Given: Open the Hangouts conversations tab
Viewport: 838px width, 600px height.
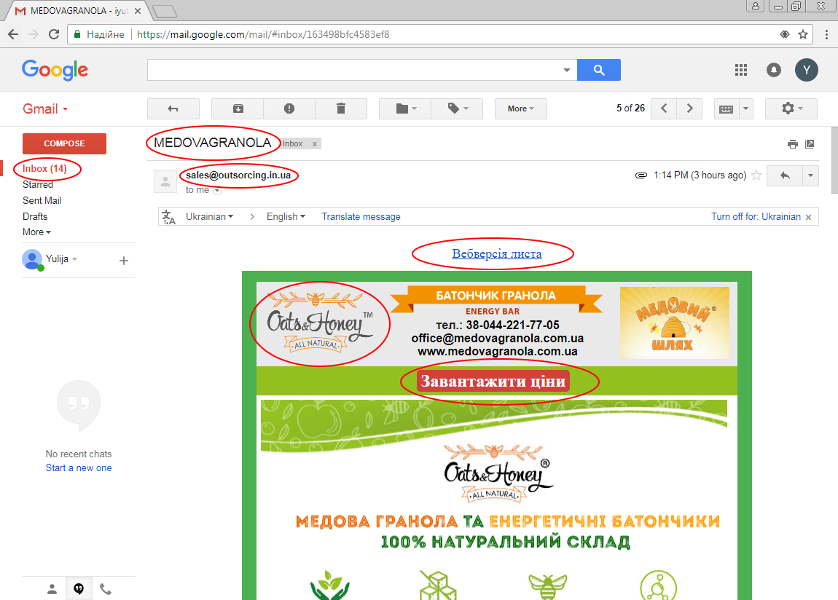Looking at the screenshot, I should 79,589.
